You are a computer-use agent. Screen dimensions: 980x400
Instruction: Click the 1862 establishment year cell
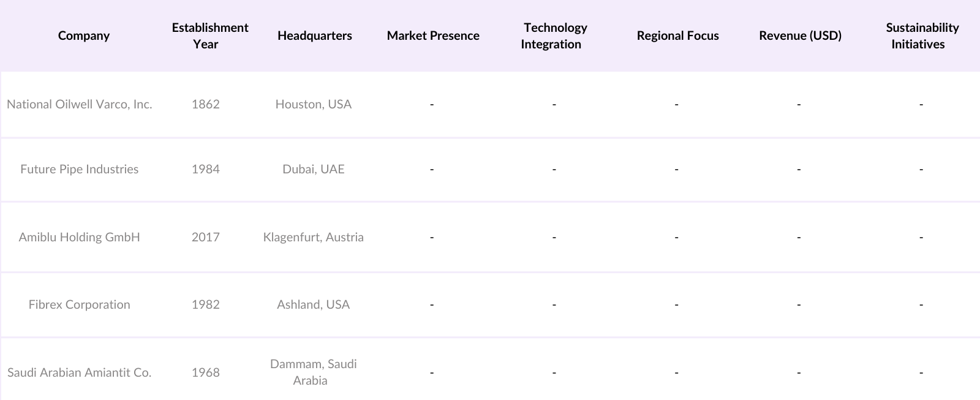205,104
